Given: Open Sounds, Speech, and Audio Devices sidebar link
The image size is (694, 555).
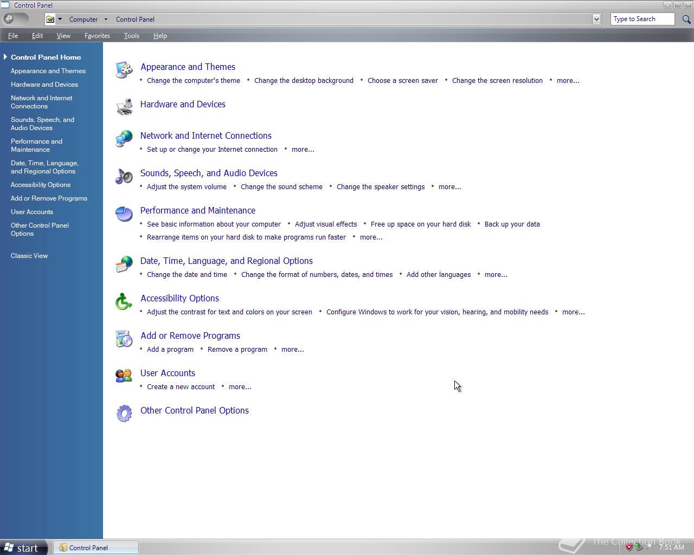Looking at the screenshot, I should 42,124.
